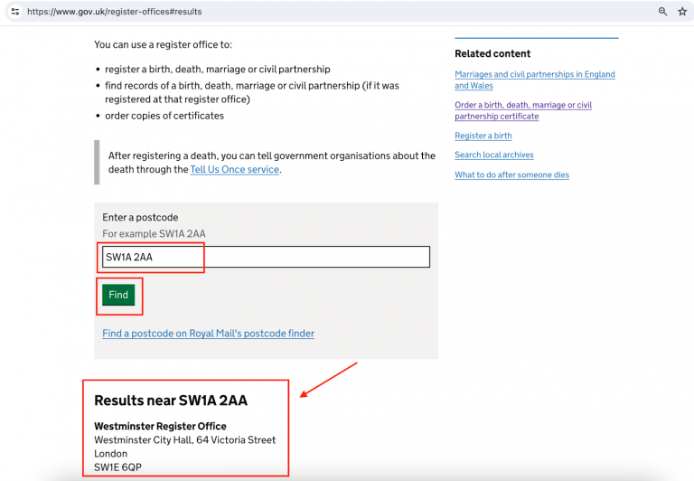The width and height of the screenshot is (694, 481).
Task: Click the gov.uk URL in address bar
Action: (115, 12)
